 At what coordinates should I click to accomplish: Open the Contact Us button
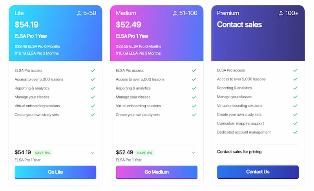[x=258, y=172]
